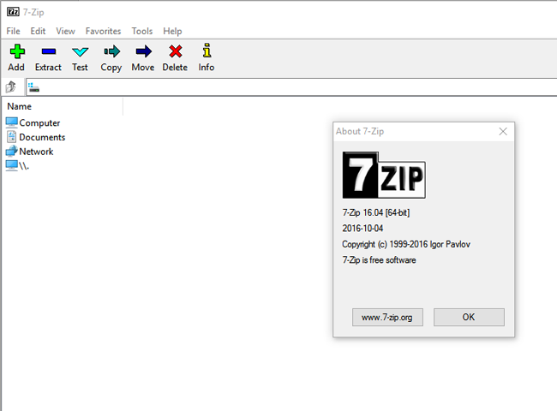The height and width of the screenshot is (411, 557).
Task: Expand the View menu
Action: [x=65, y=31]
